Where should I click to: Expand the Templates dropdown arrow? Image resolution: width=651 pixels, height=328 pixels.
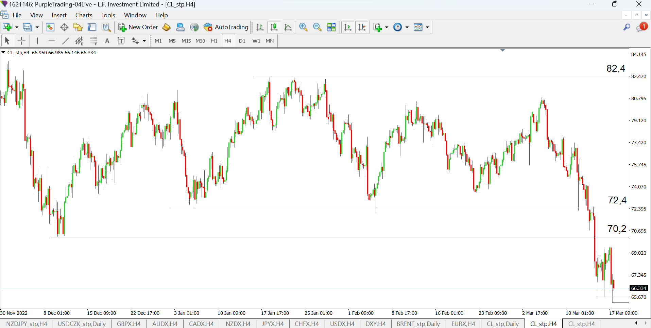pos(427,27)
